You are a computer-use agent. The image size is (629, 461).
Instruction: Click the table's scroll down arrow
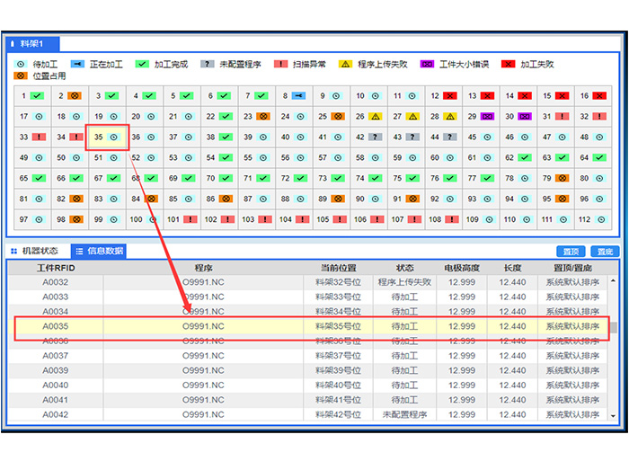613,416
